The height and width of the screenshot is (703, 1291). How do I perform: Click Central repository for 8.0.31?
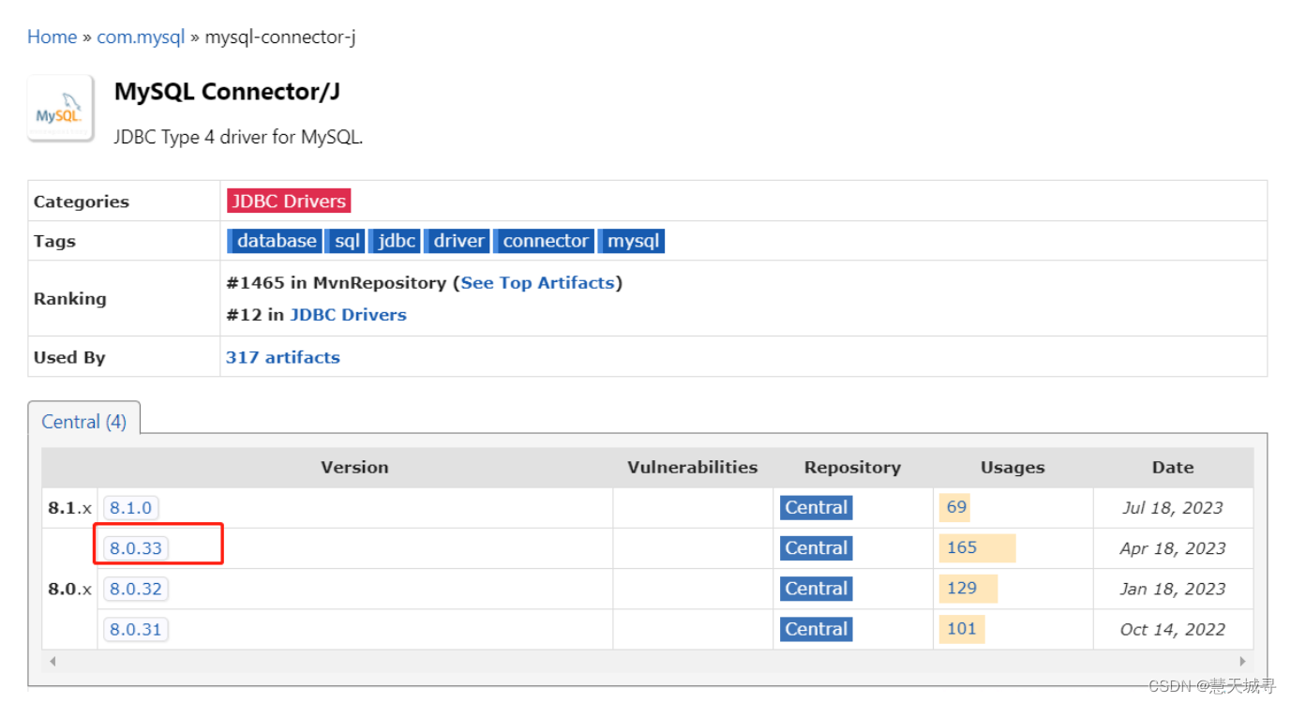[816, 629]
